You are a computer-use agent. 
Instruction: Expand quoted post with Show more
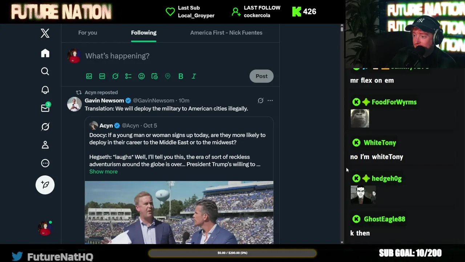104,171
